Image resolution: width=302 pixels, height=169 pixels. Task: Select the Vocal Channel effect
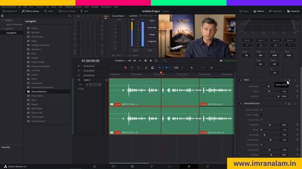[x=38, y=121]
